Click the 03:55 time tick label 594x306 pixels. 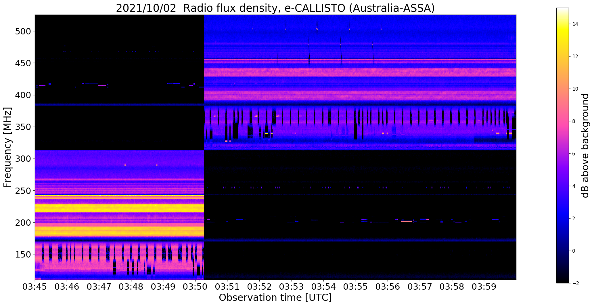pyautogui.click(x=356, y=287)
